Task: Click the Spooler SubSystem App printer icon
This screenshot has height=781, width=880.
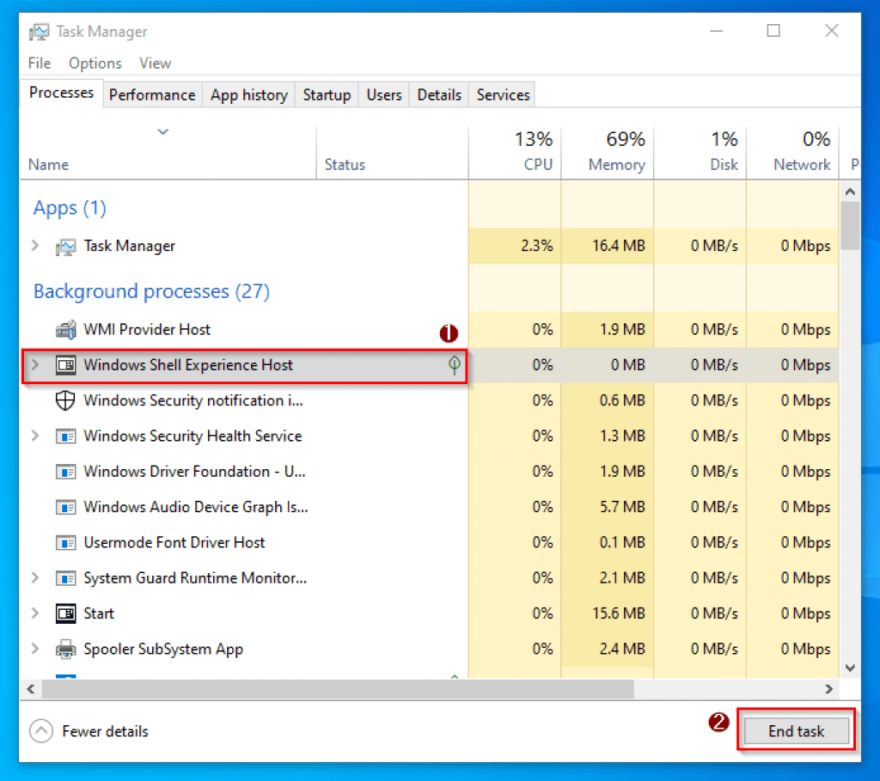Action: click(65, 650)
